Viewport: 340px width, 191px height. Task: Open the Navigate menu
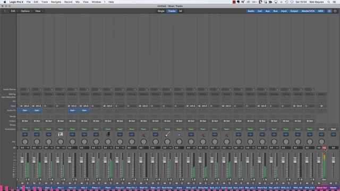point(56,2)
